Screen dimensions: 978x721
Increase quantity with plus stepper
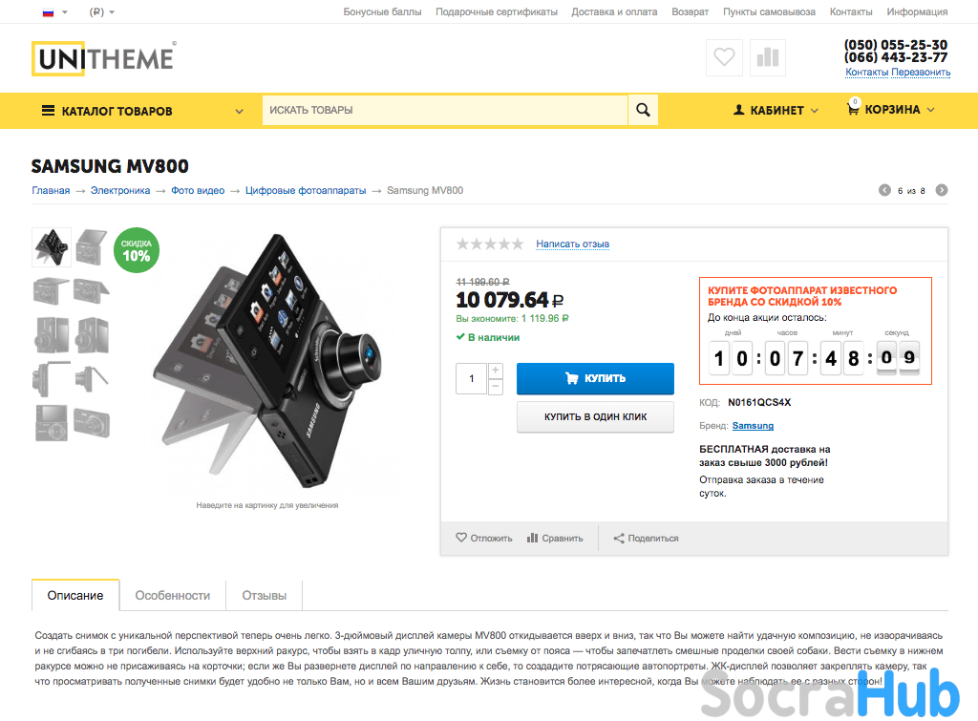click(496, 371)
